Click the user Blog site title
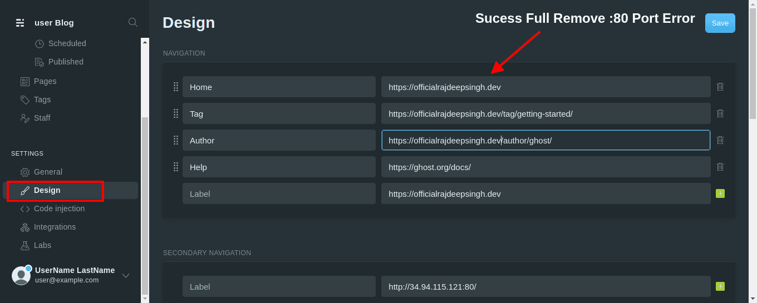757x303 pixels. pyautogui.click(x=54, y=23)
